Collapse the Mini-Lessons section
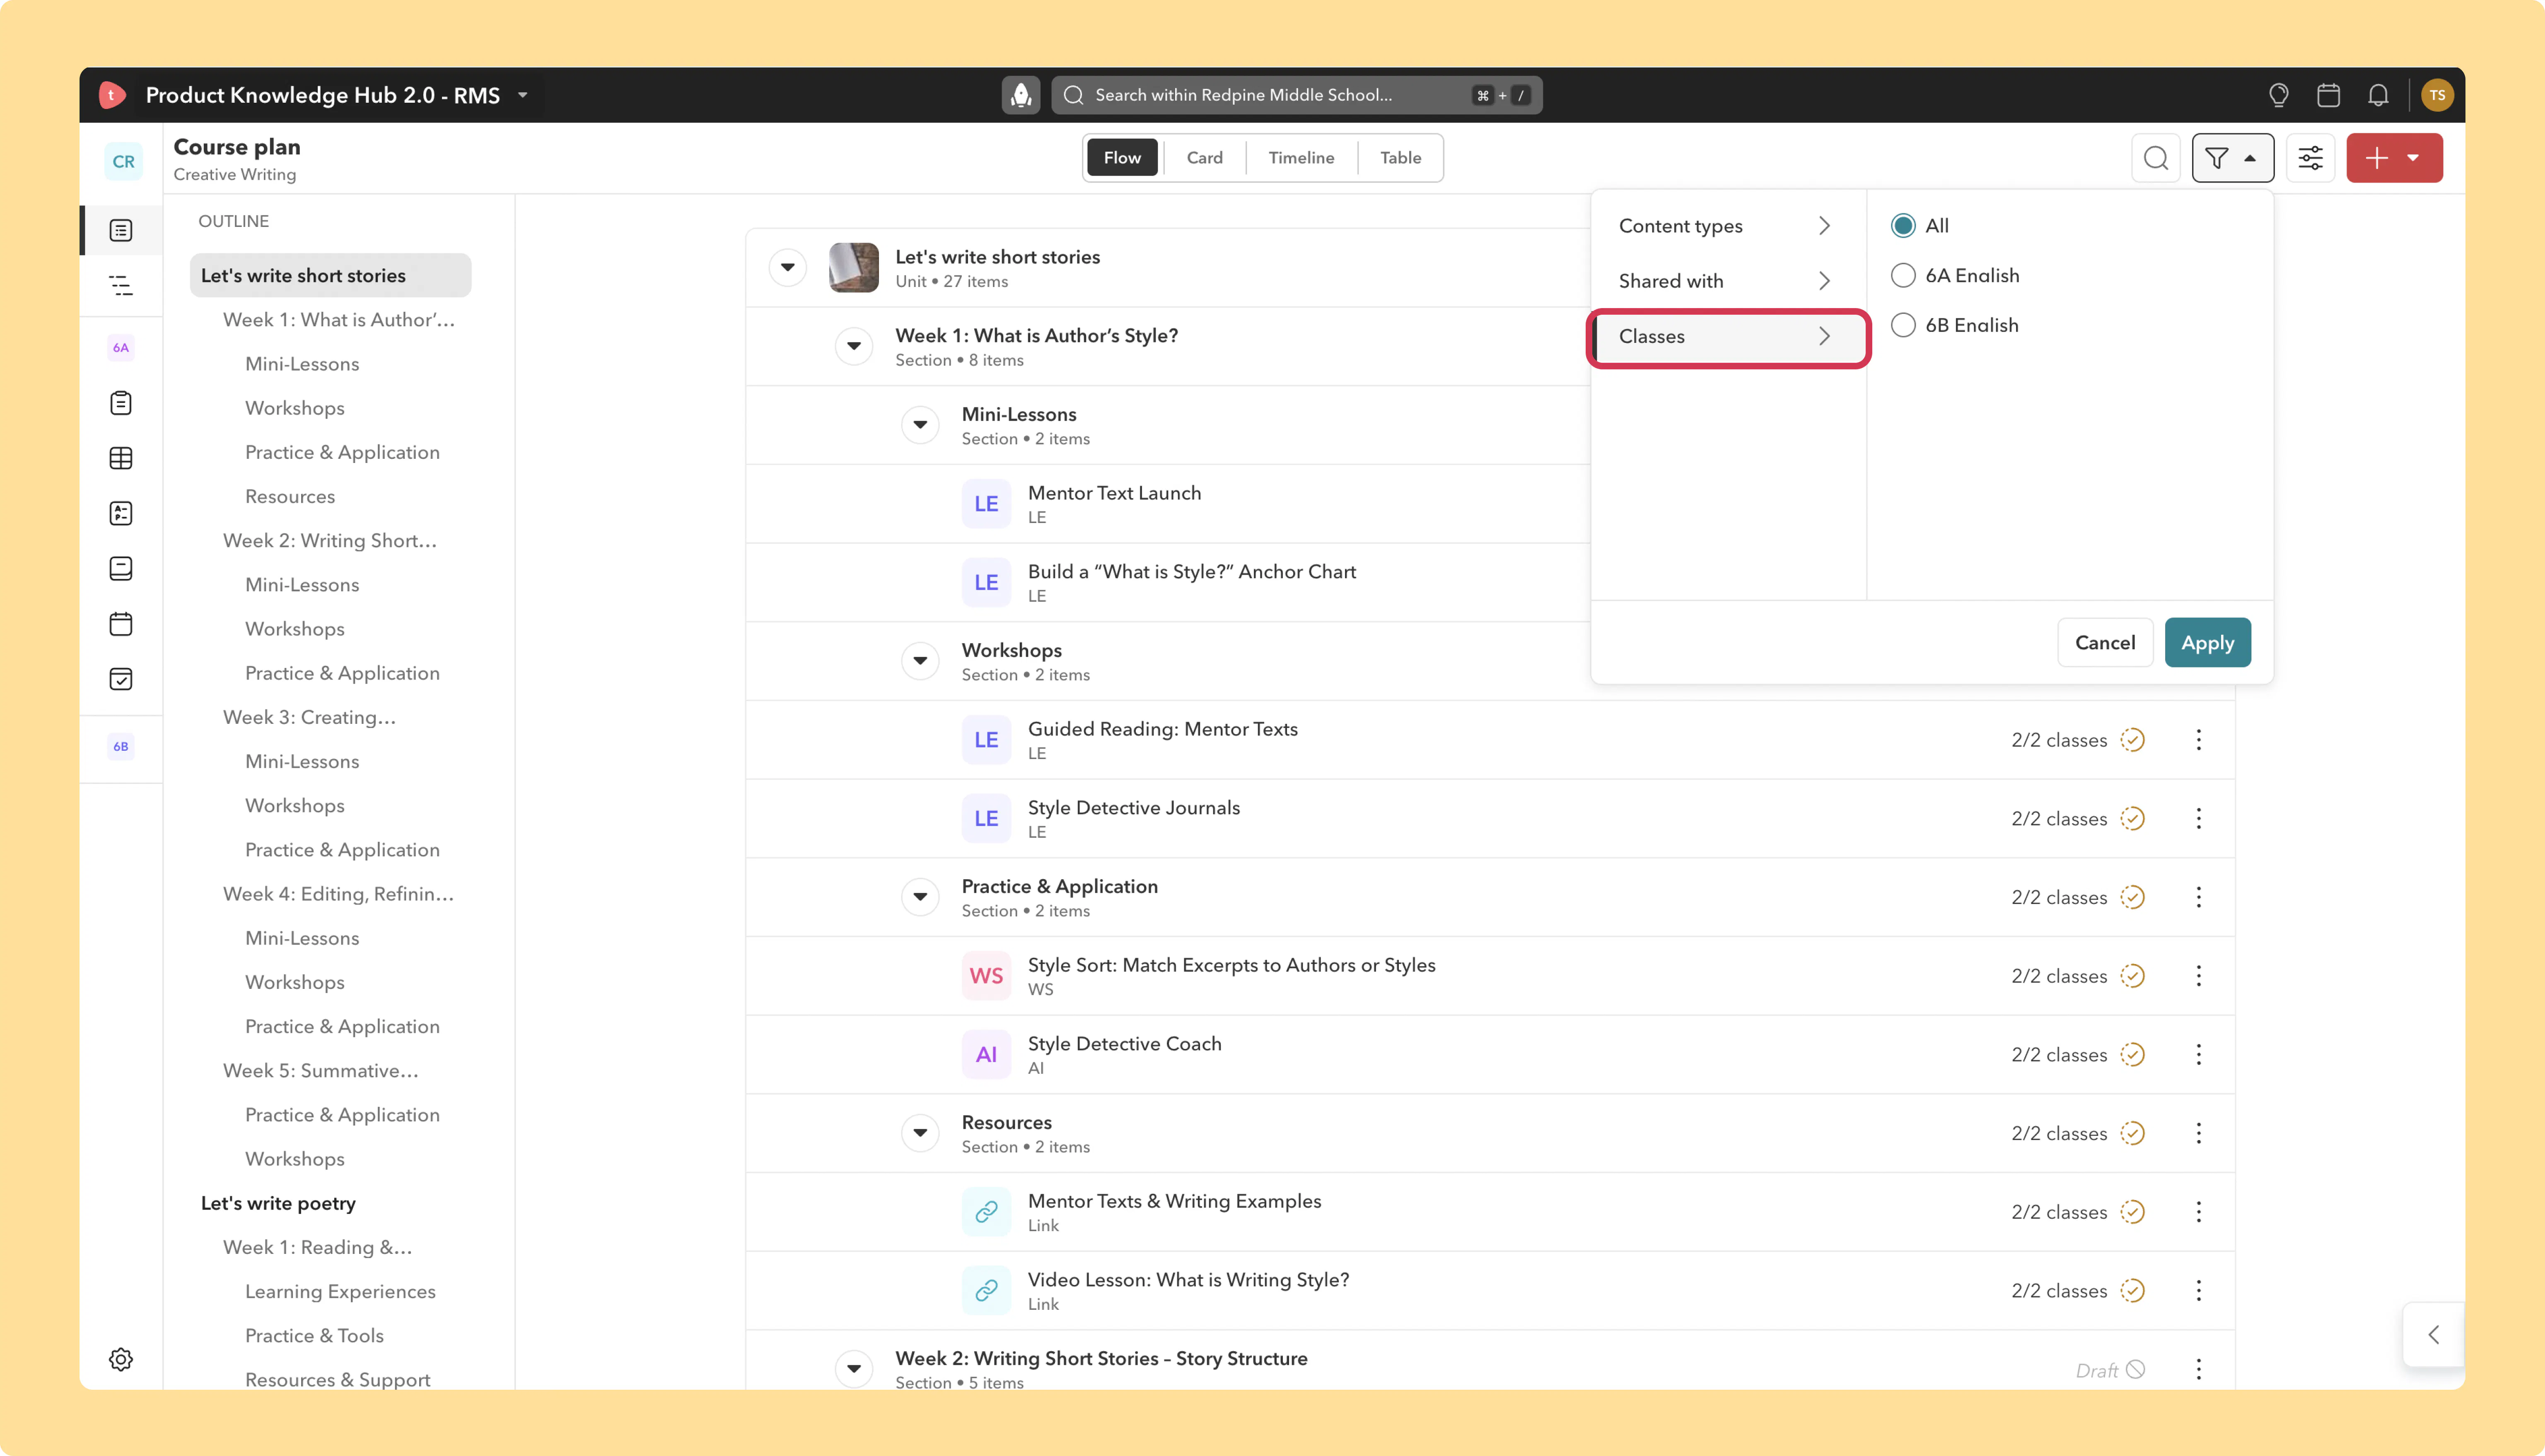Viewport: 2545px width, 1456px height. (x=920, y=425)
